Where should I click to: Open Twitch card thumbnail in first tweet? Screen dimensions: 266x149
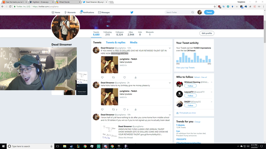coord(109,65)
